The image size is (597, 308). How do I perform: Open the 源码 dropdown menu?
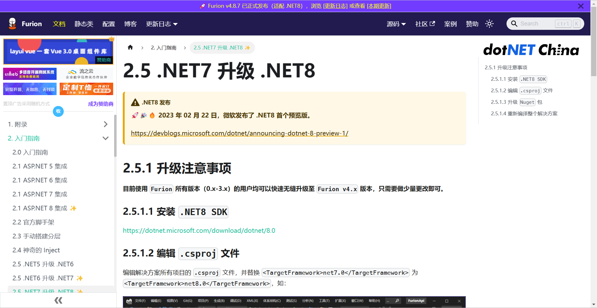396,24
